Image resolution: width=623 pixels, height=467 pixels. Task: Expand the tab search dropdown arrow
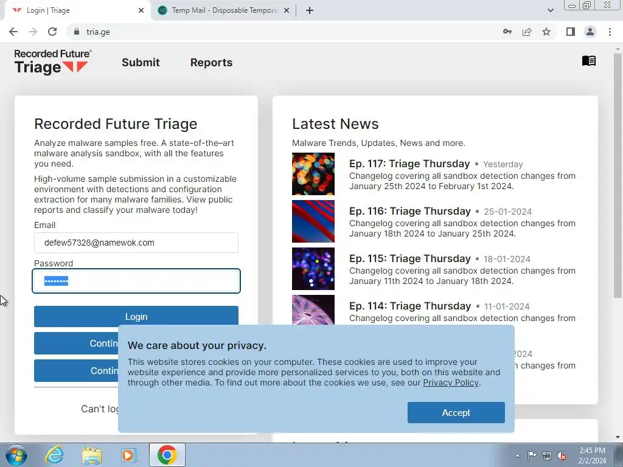(x=550, y=10)
